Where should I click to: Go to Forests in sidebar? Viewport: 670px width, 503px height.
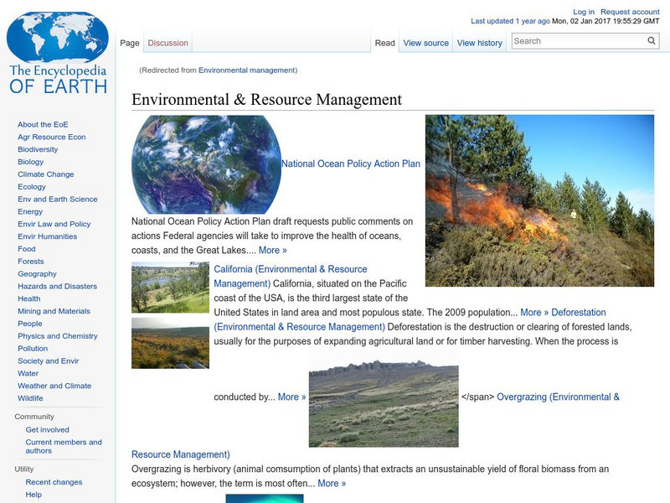point(31,261)
